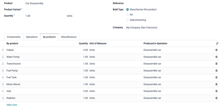The height and width of the screenshot is (107, 219).
Task: Open the Components tab
Action: (14, 37)
